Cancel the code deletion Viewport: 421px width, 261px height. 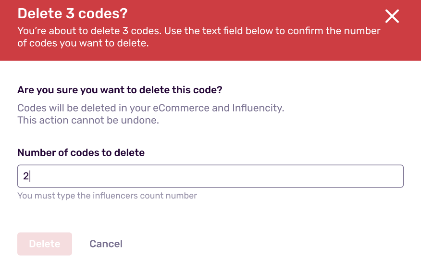pos(106,244)
